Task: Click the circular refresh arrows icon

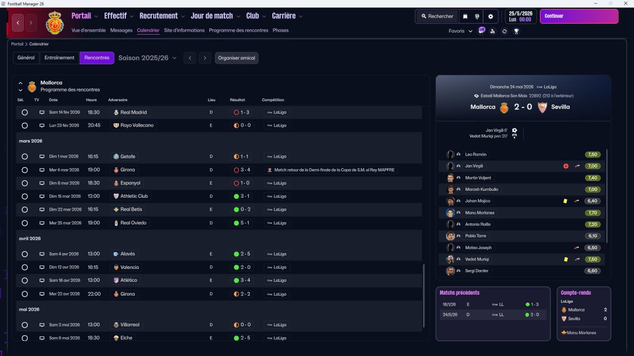Action: pyautogui.click(x=504, y=31)
